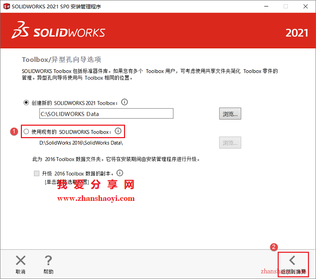Edit the C:\SOLIDWORKS Data path field
This screenshot has width=316, height=279.
106,114
